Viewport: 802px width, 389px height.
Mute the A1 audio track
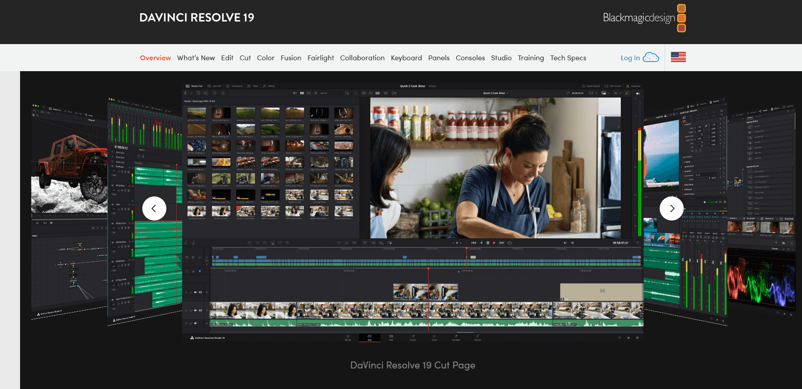195,323
